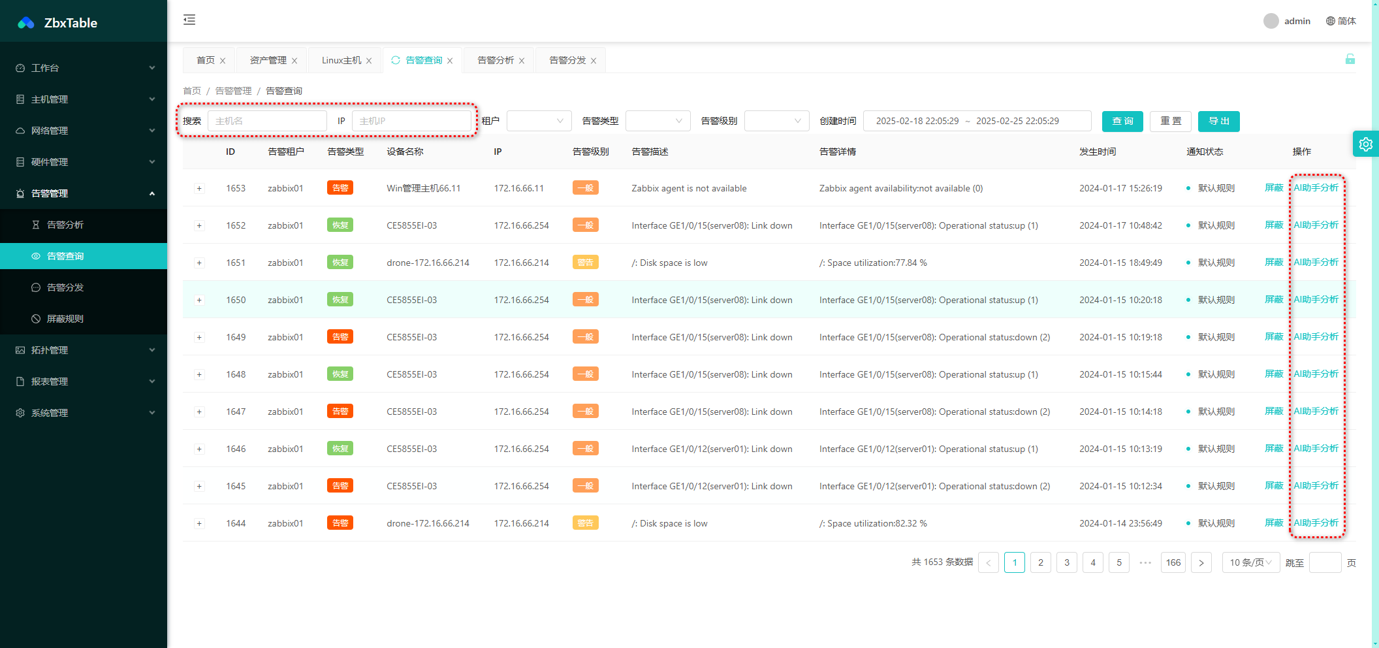Click AI助手分析 for alert 1653

(1316, 188)
